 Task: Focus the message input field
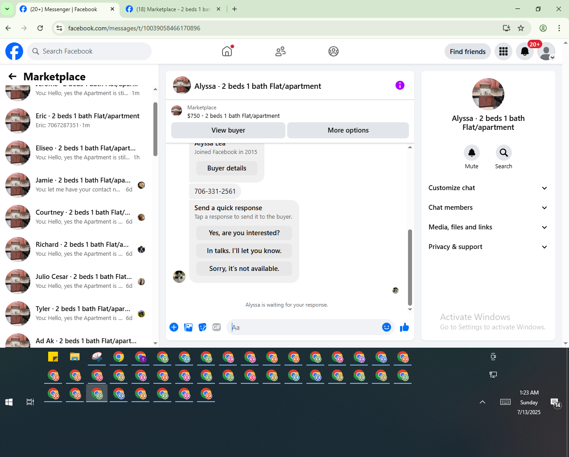[x=304, y=327]
